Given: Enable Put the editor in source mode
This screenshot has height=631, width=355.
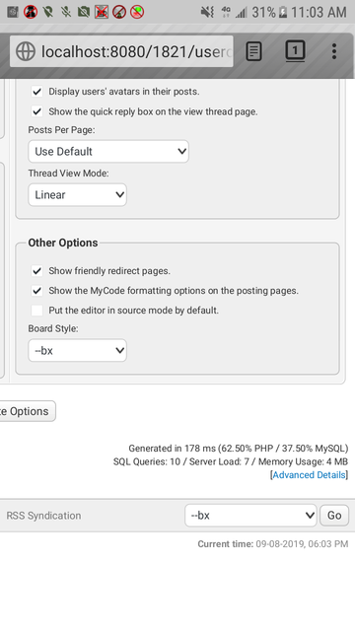Looking at the screenshot, I should pos(37,311).
